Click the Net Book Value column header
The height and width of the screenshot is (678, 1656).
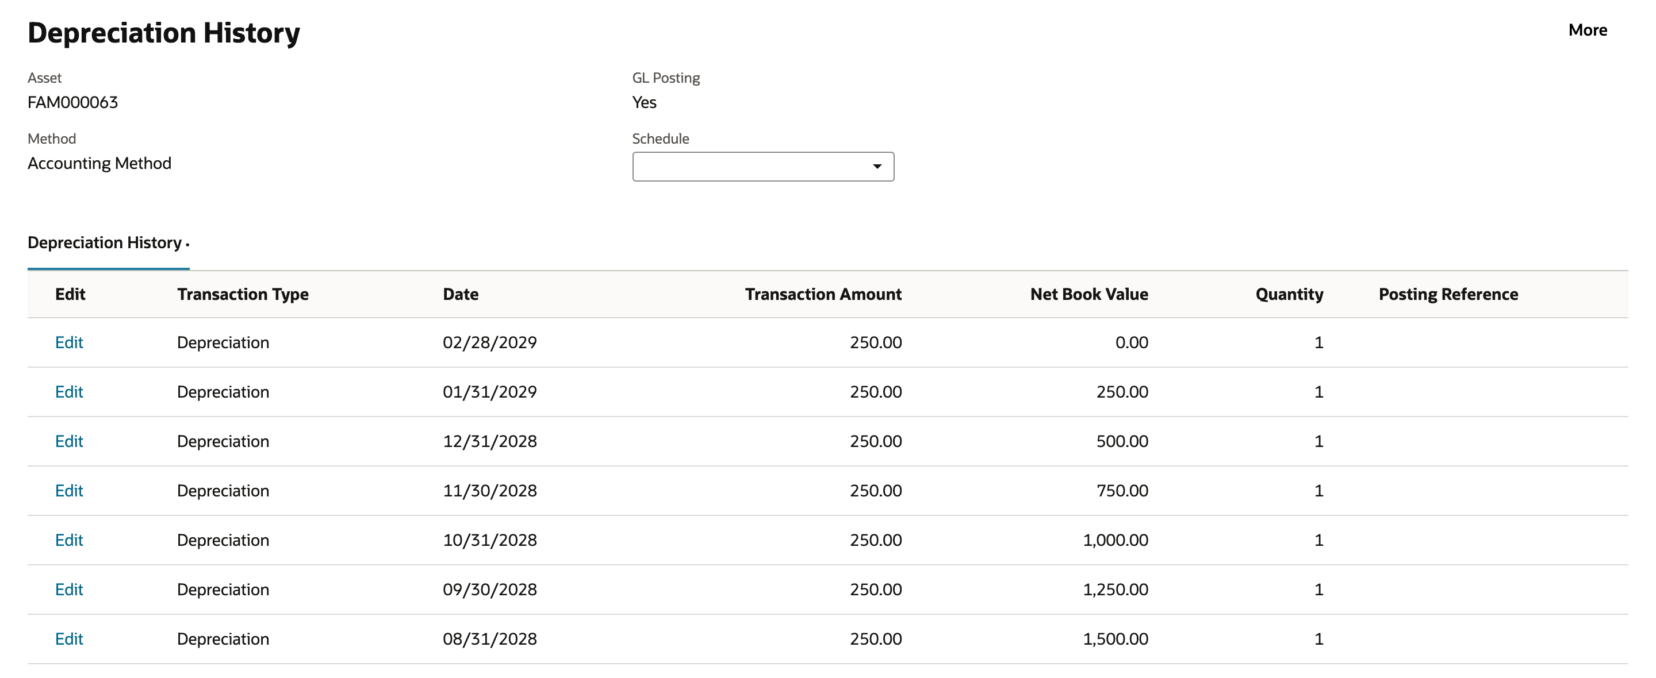coord(1089,294)
